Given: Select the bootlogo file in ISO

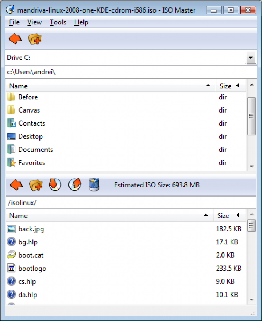Looking at the screenshot, I should coord(32,269).
